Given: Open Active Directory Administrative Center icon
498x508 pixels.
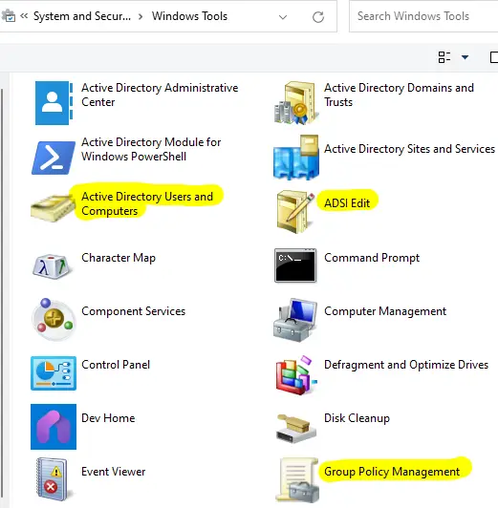Looking at the screenshot, I should [54, 103].
